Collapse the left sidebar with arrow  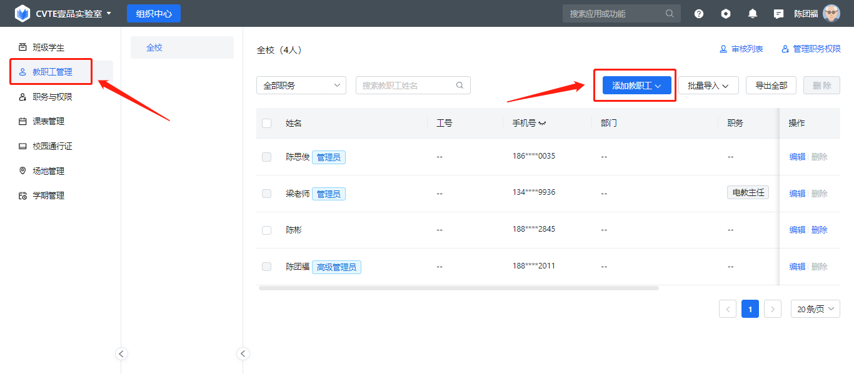coord(122,354)
